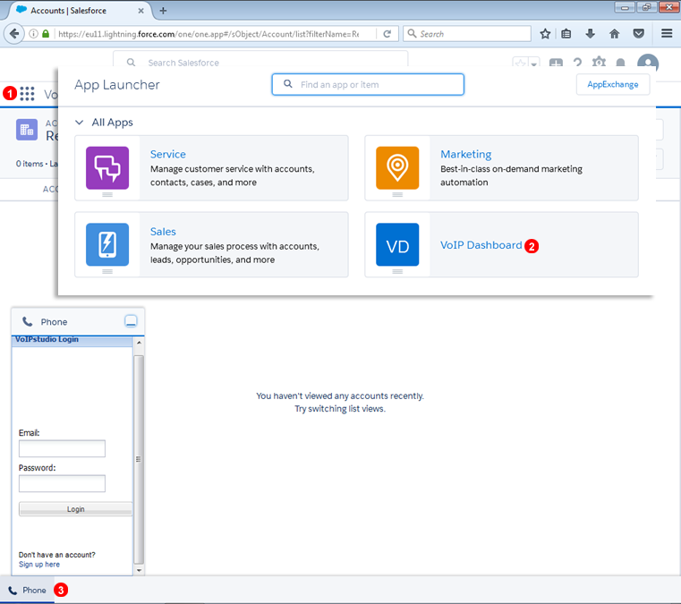Open the Salesforce favorites dropdown arrow
This screenshot has height=604, width=681.
point(533,63)
